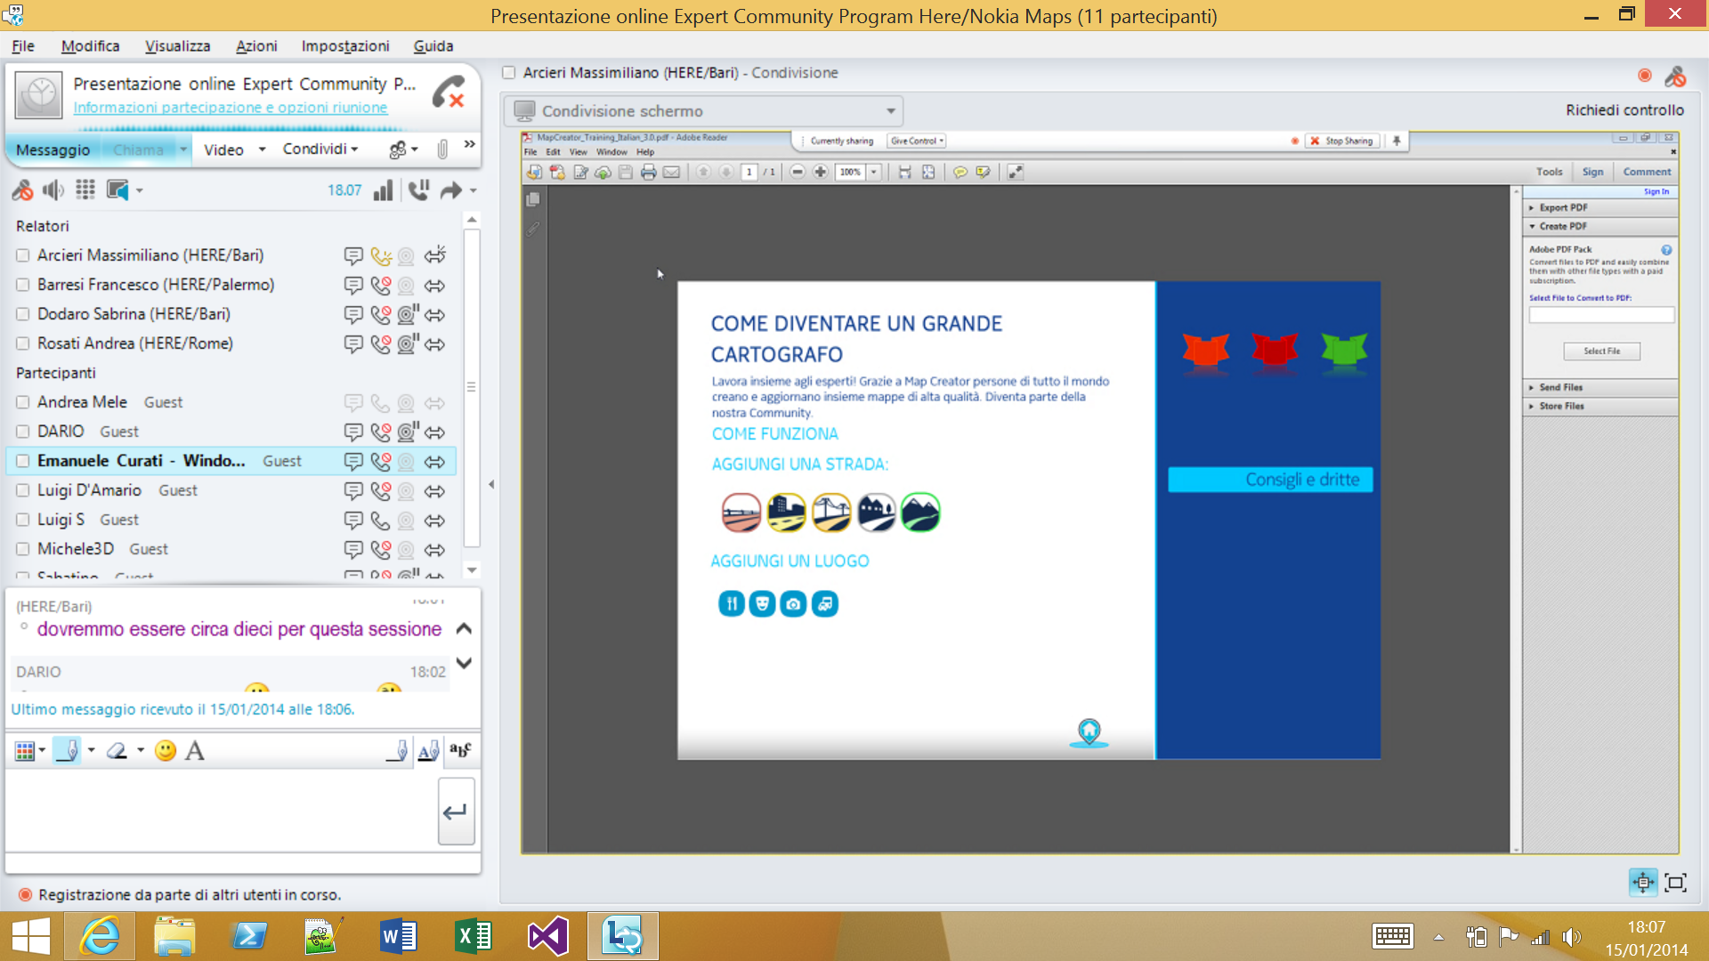
Task: Open the font formatting A icon
Action: (195, 751)
